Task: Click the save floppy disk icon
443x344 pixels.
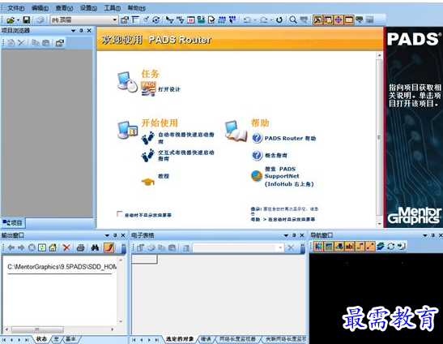Action: coord(26,19)
